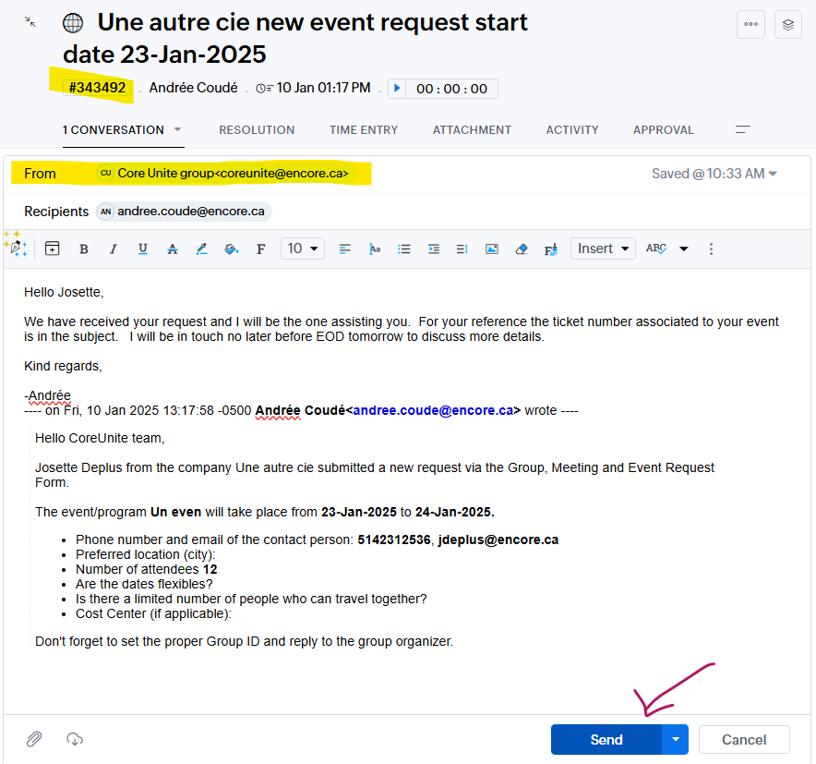Viewport: 816px width, 764px height.
Task: Start the ticket timer play button
Action: pos(397,89)
